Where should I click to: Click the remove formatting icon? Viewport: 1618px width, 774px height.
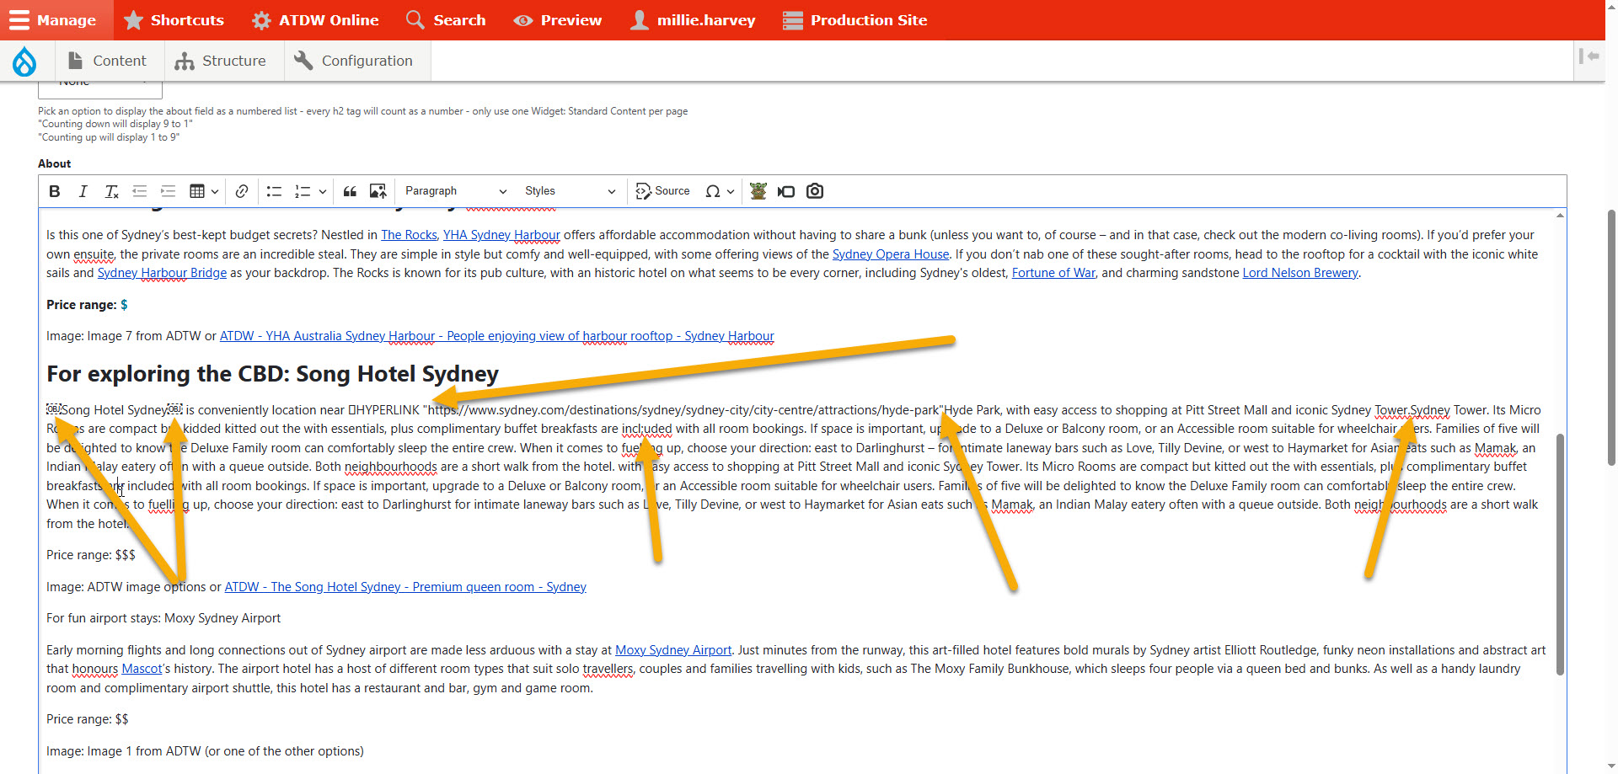(111, 191)
